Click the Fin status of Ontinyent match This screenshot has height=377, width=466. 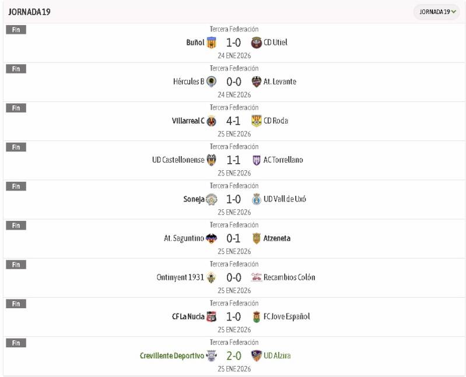click(16, 265)
